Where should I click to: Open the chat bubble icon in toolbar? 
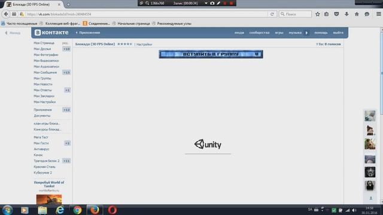[367, 14]
